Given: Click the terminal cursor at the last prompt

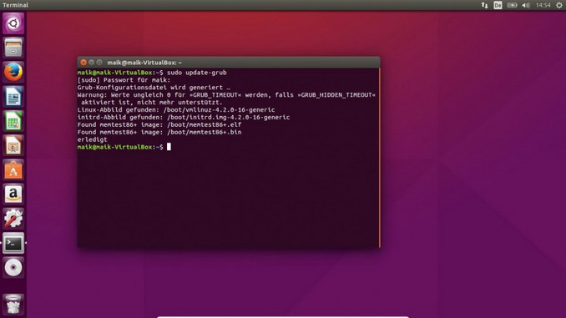Looking at the screenshot, I should 169,147.
